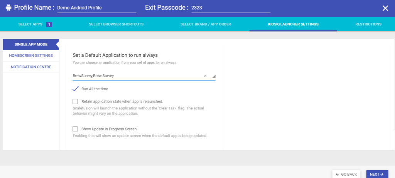Click the Exit Passcode field showing 2323
395x178 pixels.
tap(231, 8)
